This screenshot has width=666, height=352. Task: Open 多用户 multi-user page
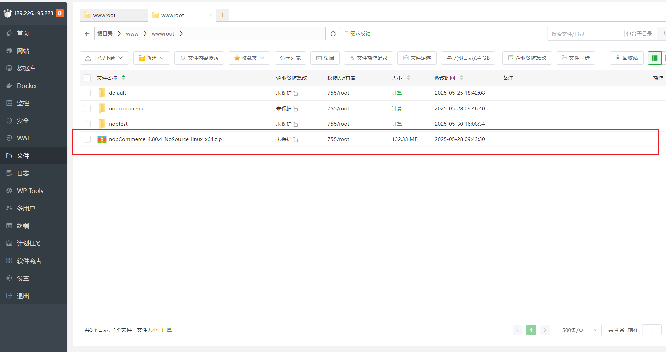(x=34, y=208)
